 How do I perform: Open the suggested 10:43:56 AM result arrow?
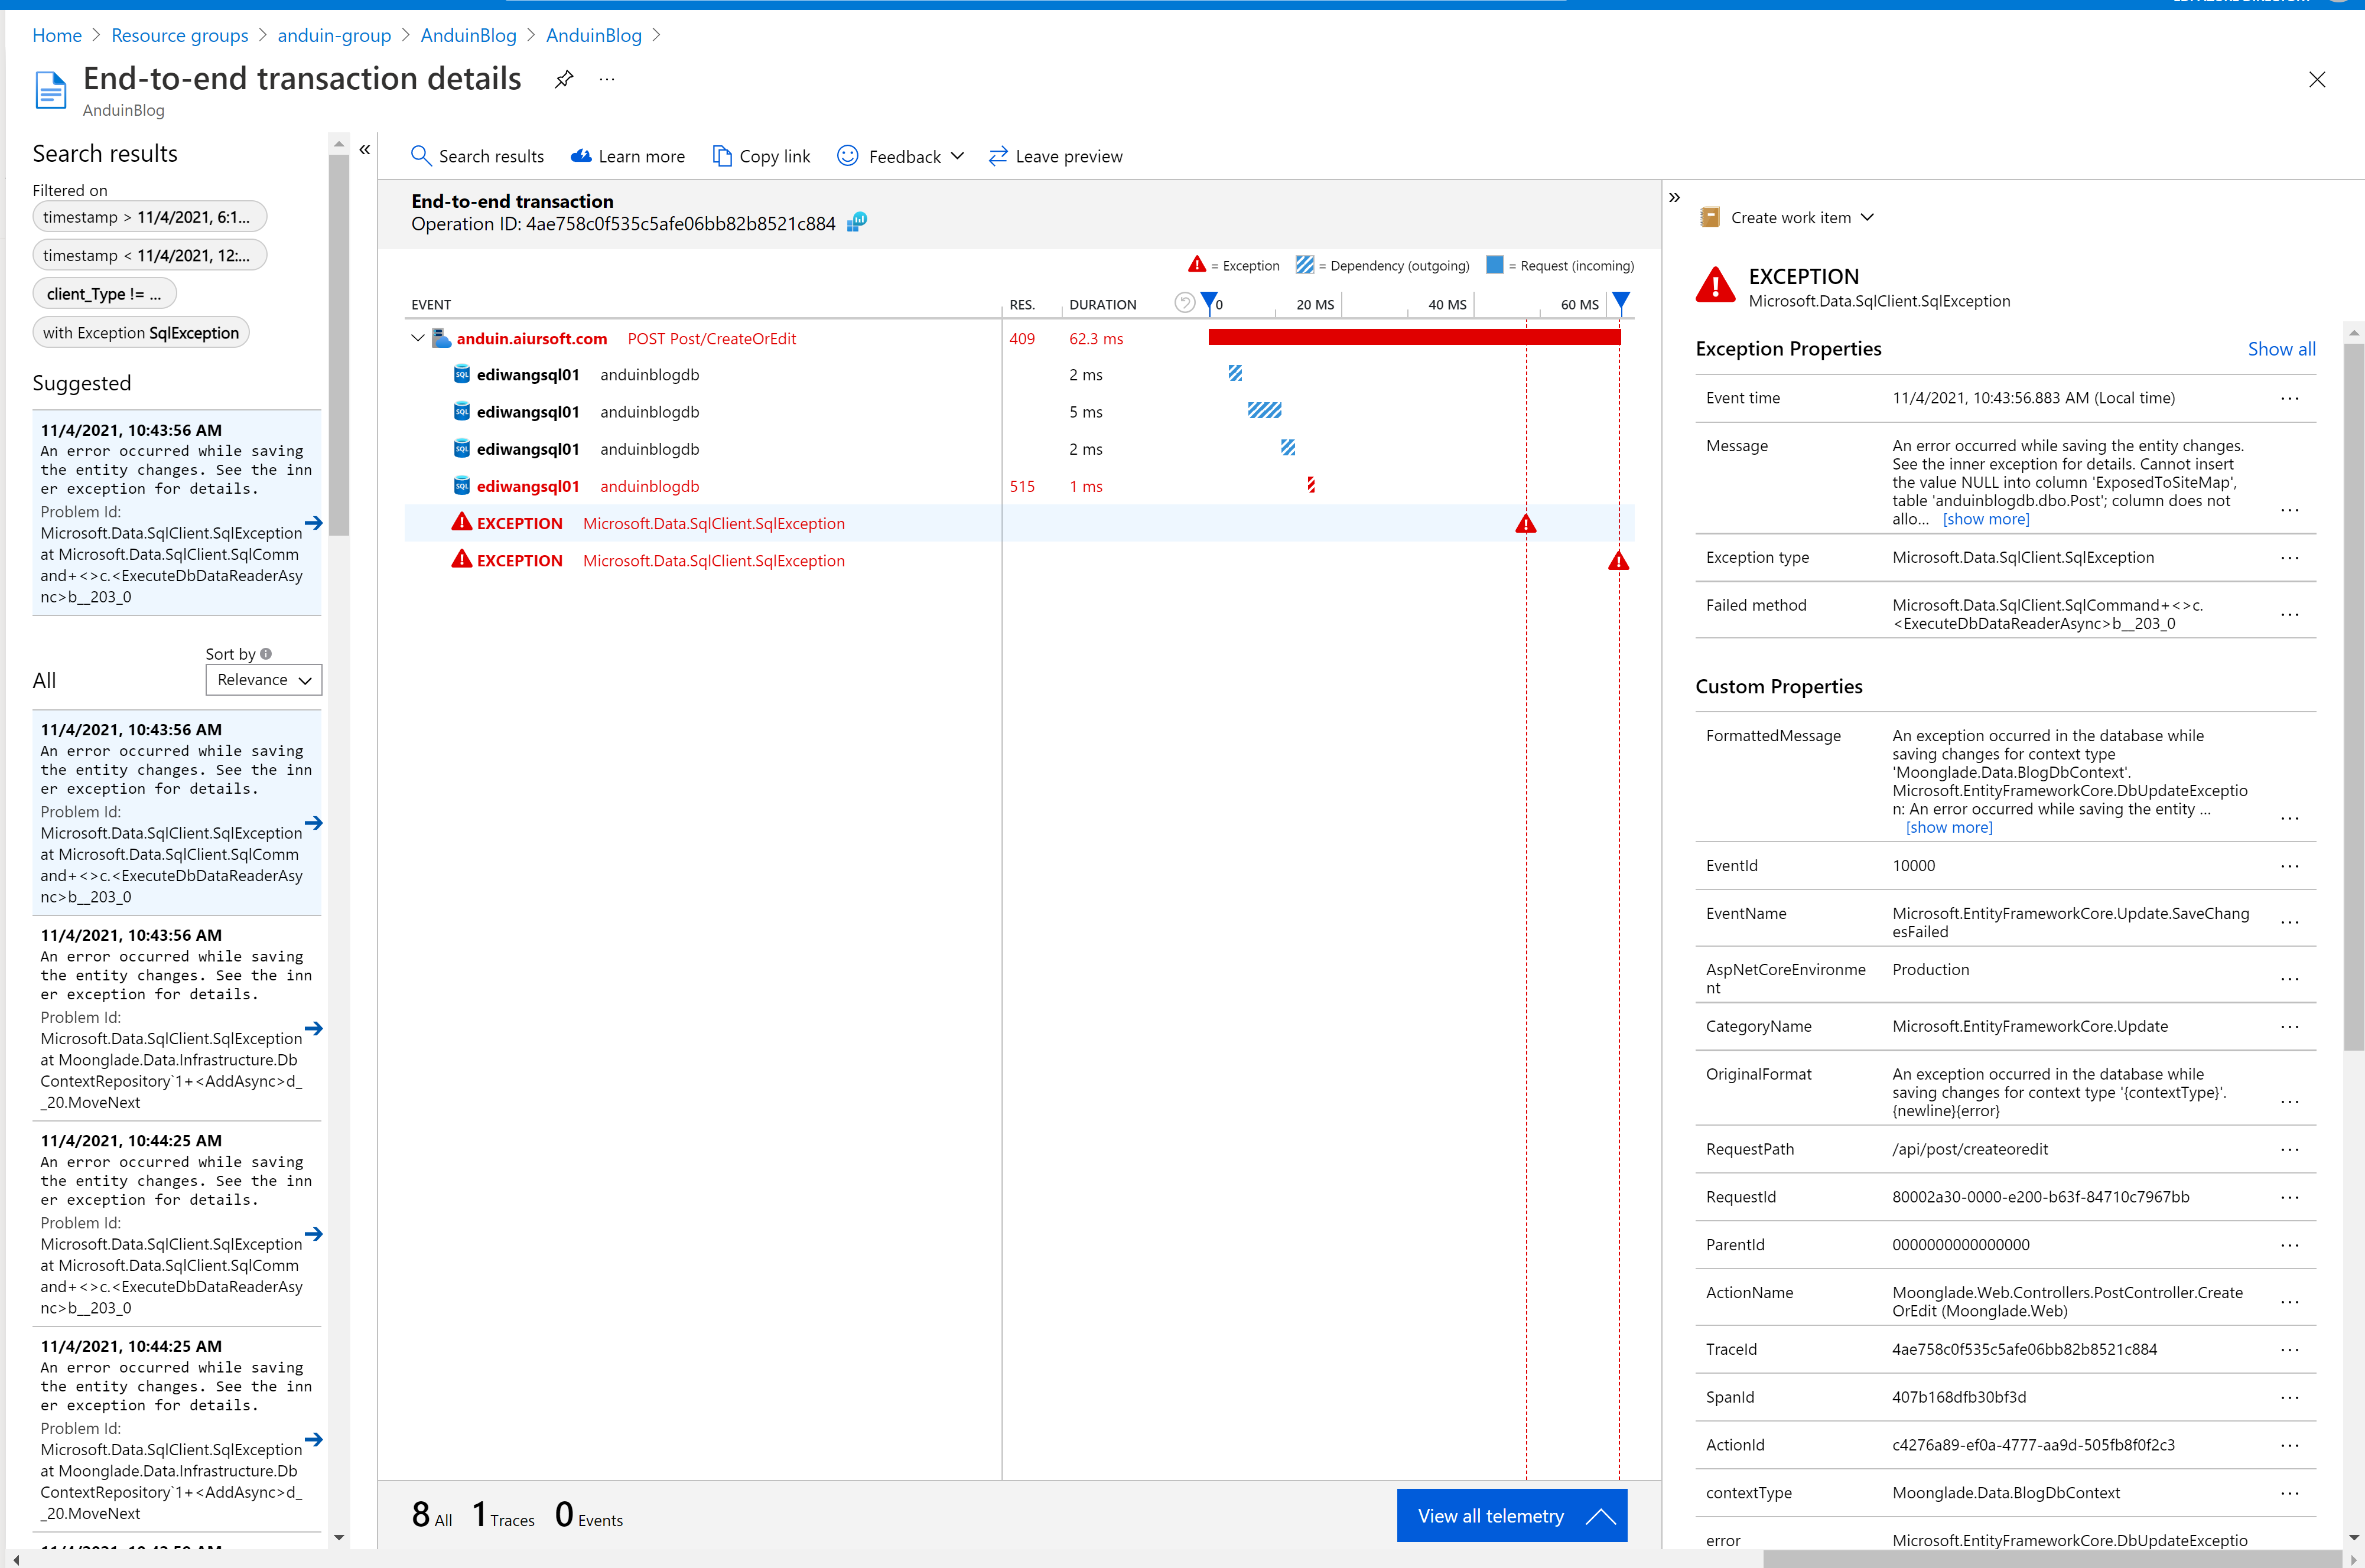click(x=314, y=523)
